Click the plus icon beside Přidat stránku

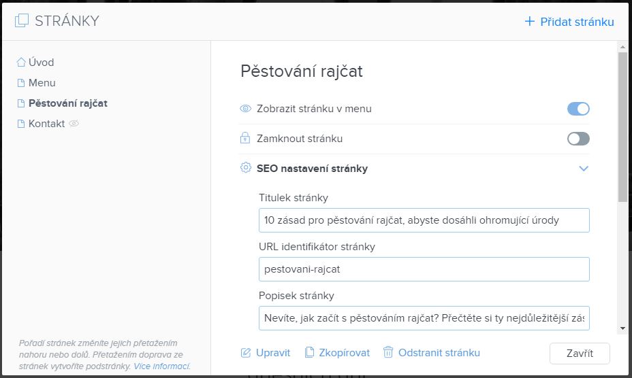[x=529, y=21]
